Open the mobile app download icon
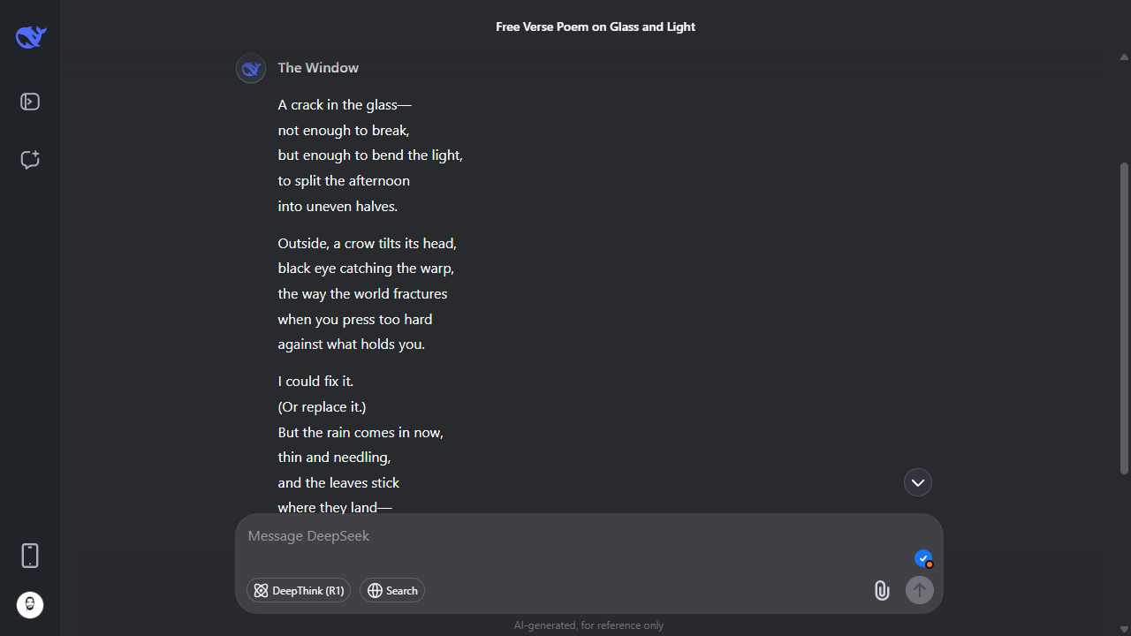Image resolution: width=1131 pixels, height=636 pixels. [x=30, y=556]
